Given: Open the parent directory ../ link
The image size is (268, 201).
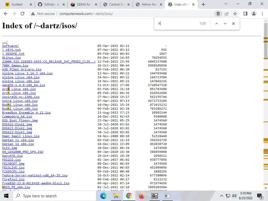Looking at the screenshot, I should click(x=5, y=42).
